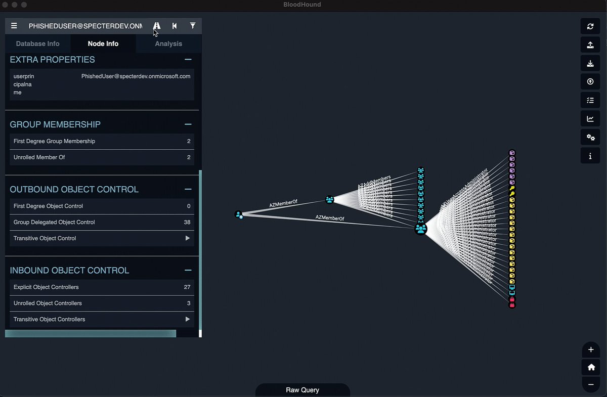Click the export graph icon

click(590, 45)
